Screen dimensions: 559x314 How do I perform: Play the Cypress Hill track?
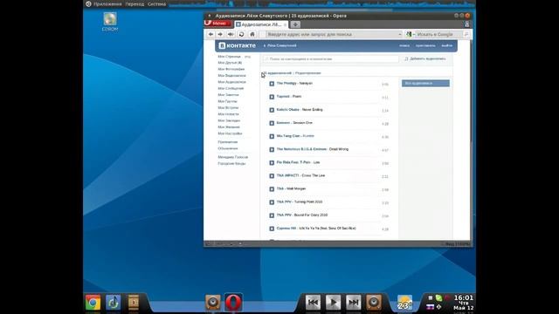(x=272, y=229)
